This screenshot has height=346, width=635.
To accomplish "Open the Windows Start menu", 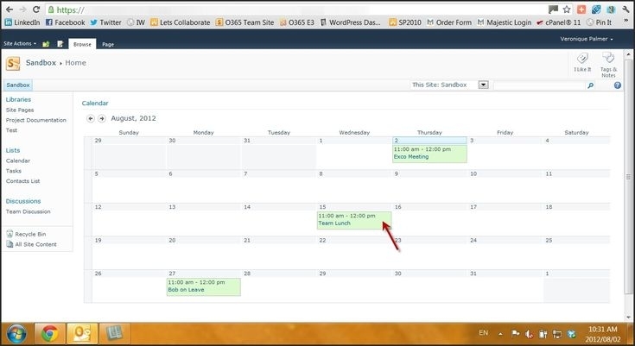I will [x=16, y=334].
